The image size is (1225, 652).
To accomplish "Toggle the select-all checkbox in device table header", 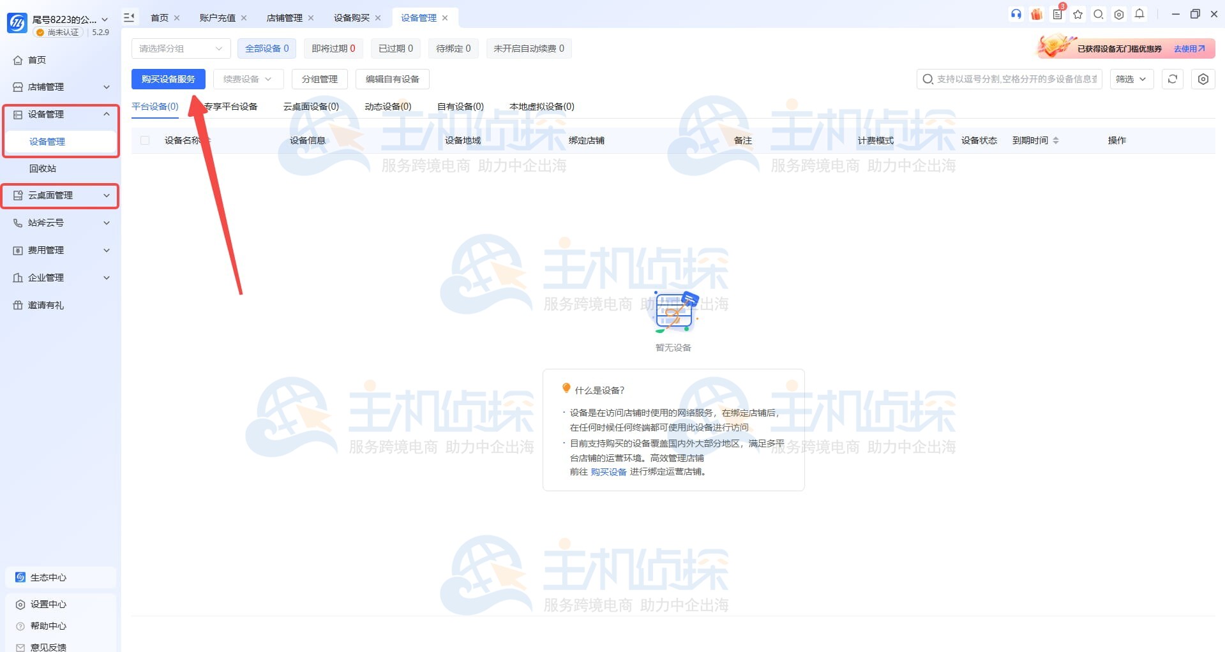I will pos(145,140).
